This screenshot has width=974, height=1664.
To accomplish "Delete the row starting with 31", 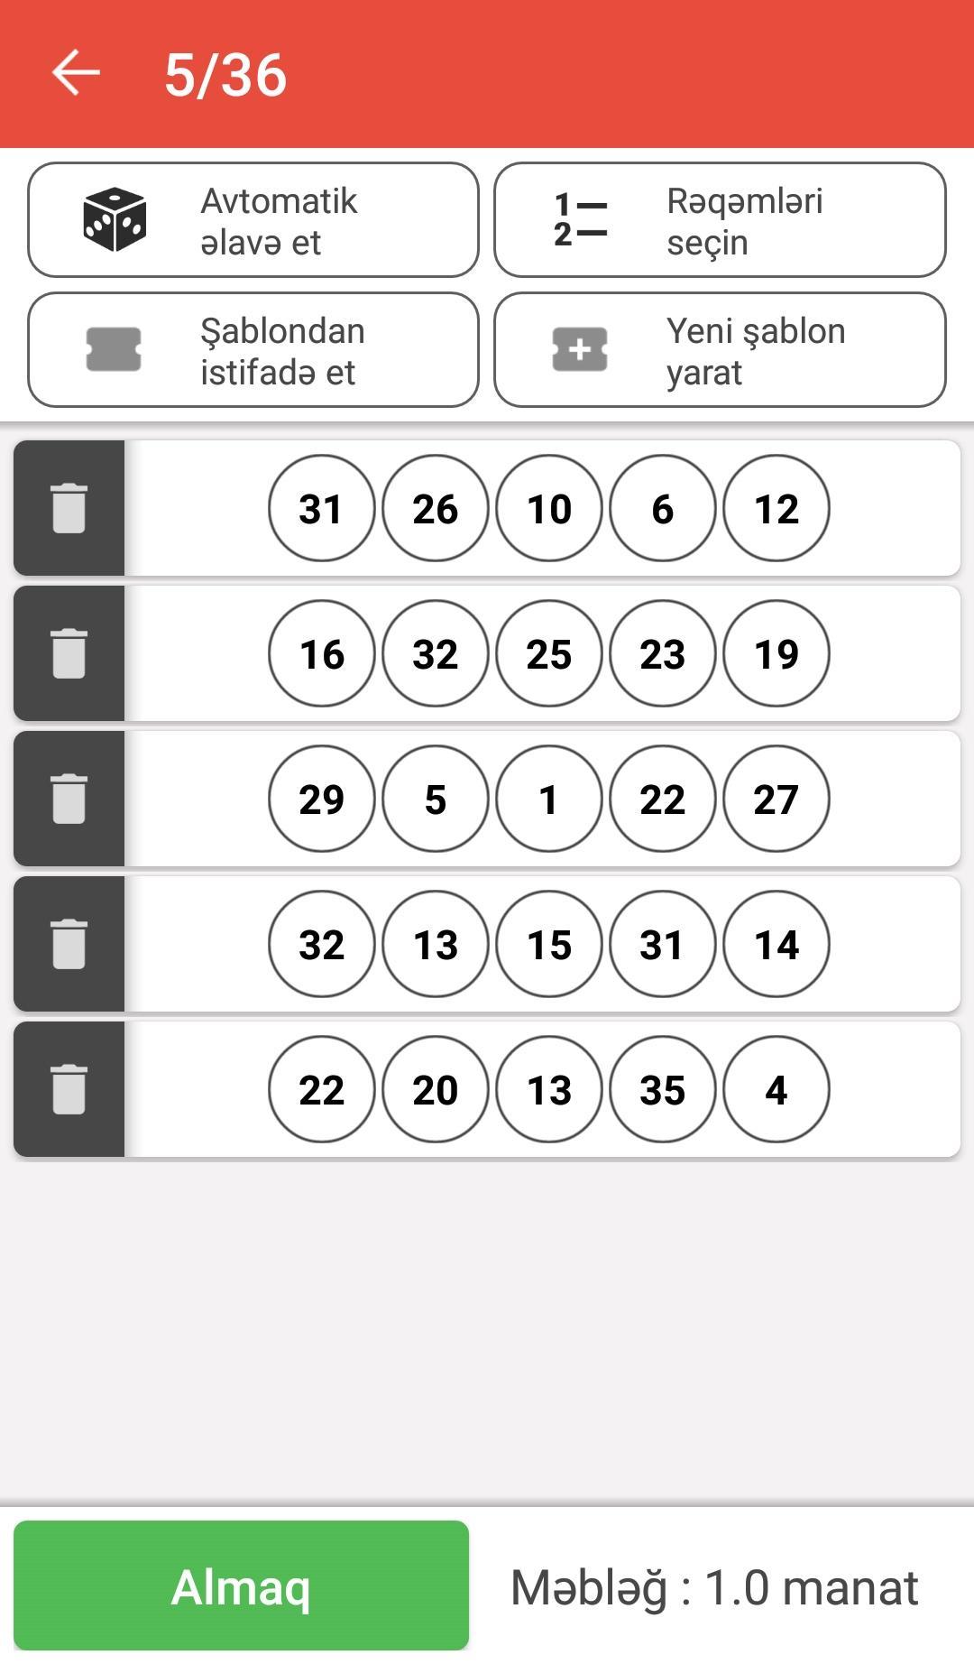I will (x=69, y=508).
